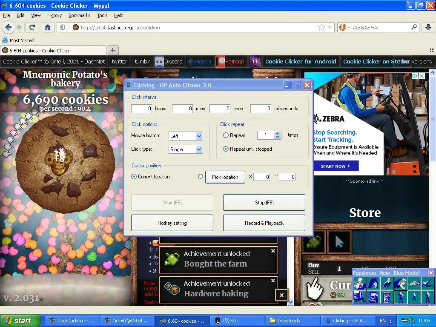
Task: Click the Patreon logo icon in top bar
Action: pos(220,61)
